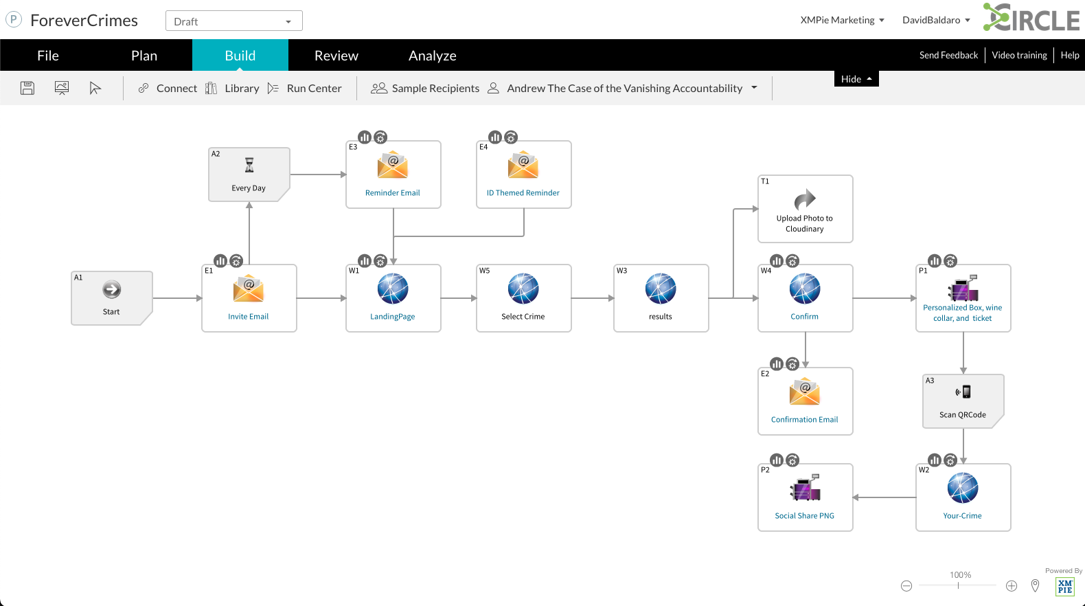The height and width of the screenshot is (606, 1085).
Task: Collapse the toolbar with Hide toggle
Action: click(856, 79)
